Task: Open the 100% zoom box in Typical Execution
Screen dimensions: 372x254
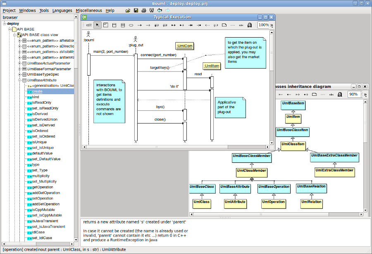Action: 263,25
